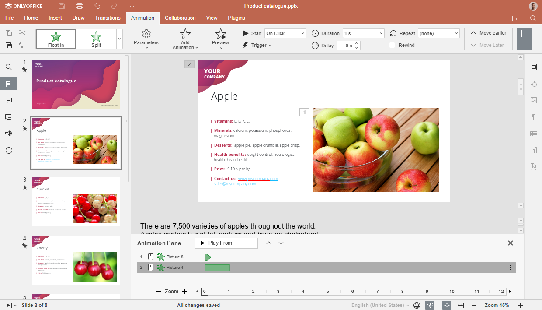542x310 pixels.
Task: Open Table settings in right sidebar
Action: tap(533, 134)
